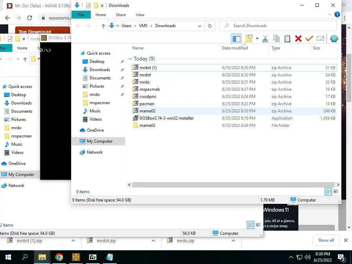Go back in Chrome browser
Viewport: 352px width, 264px height.
(x=8, y=18)
